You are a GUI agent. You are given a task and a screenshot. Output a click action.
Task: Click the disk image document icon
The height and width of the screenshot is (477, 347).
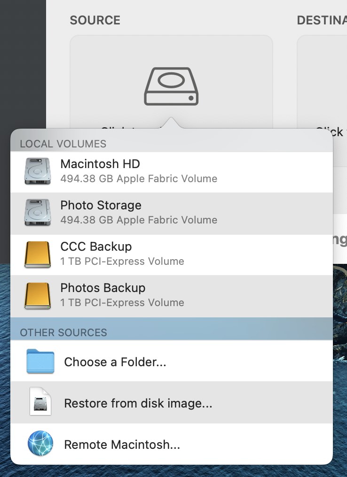point(39,403)
